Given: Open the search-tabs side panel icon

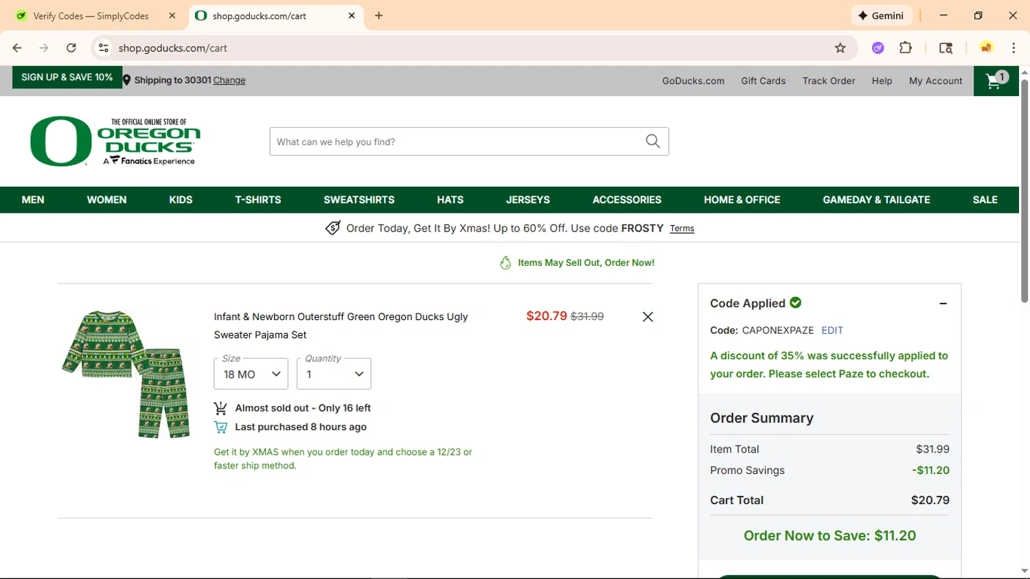Looking at the screenshot, I should point(946,47).
